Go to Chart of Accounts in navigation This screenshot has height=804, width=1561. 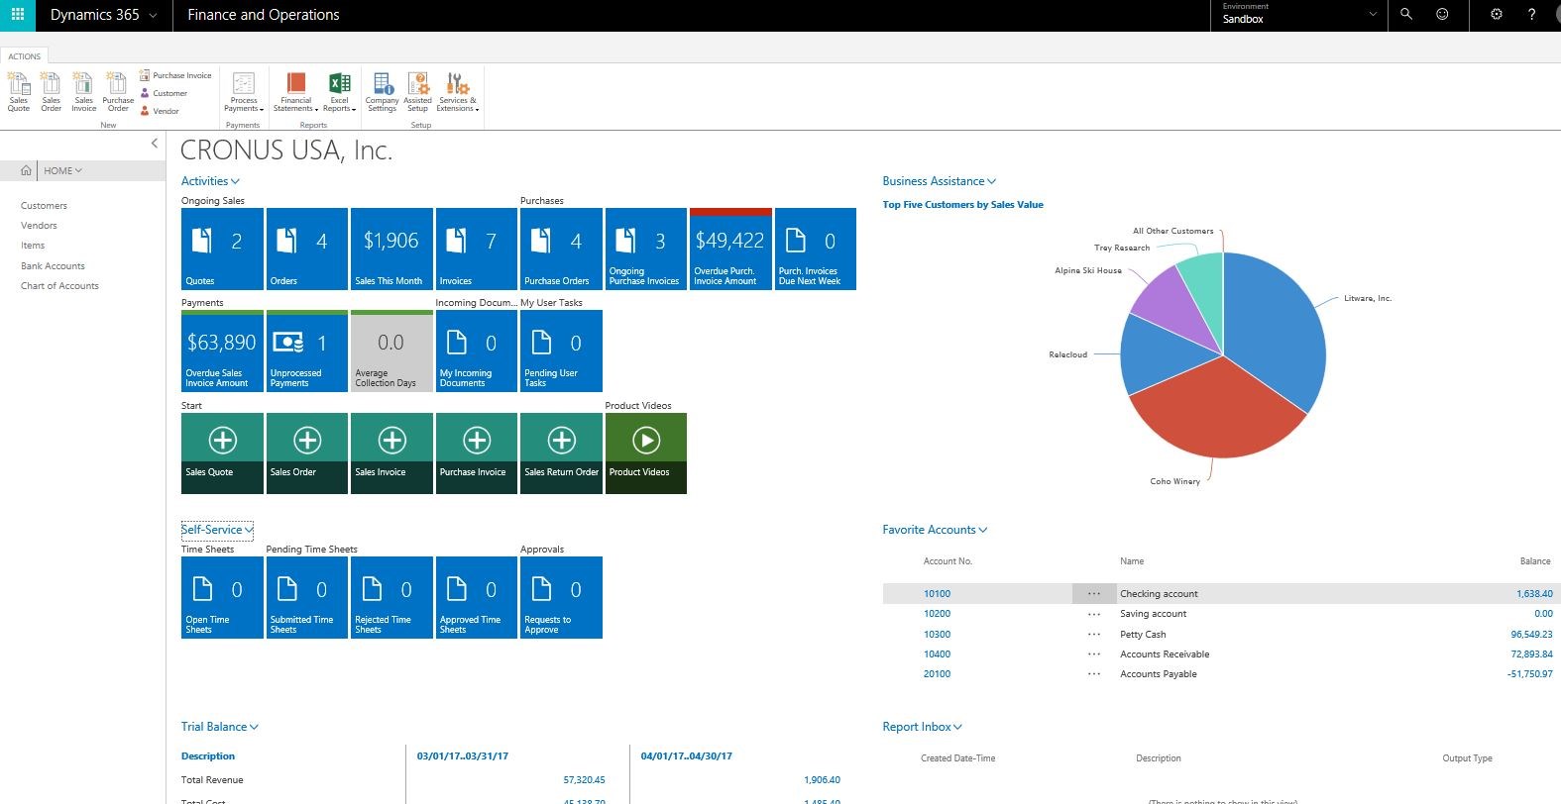(59, 286)
